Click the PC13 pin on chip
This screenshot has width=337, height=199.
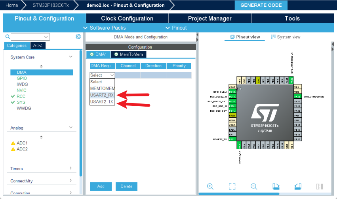pyautogui.click(x=232, y=92)
